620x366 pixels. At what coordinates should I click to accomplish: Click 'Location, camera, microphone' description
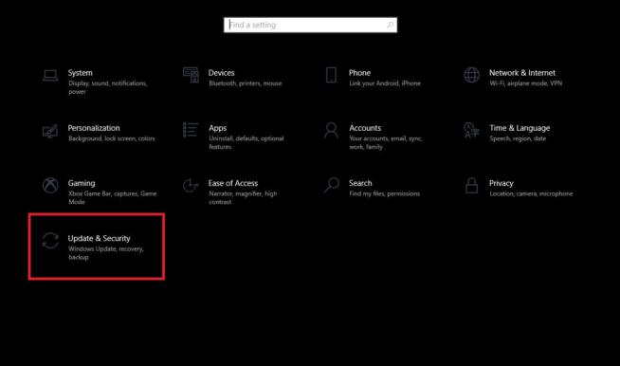[531, 193]
